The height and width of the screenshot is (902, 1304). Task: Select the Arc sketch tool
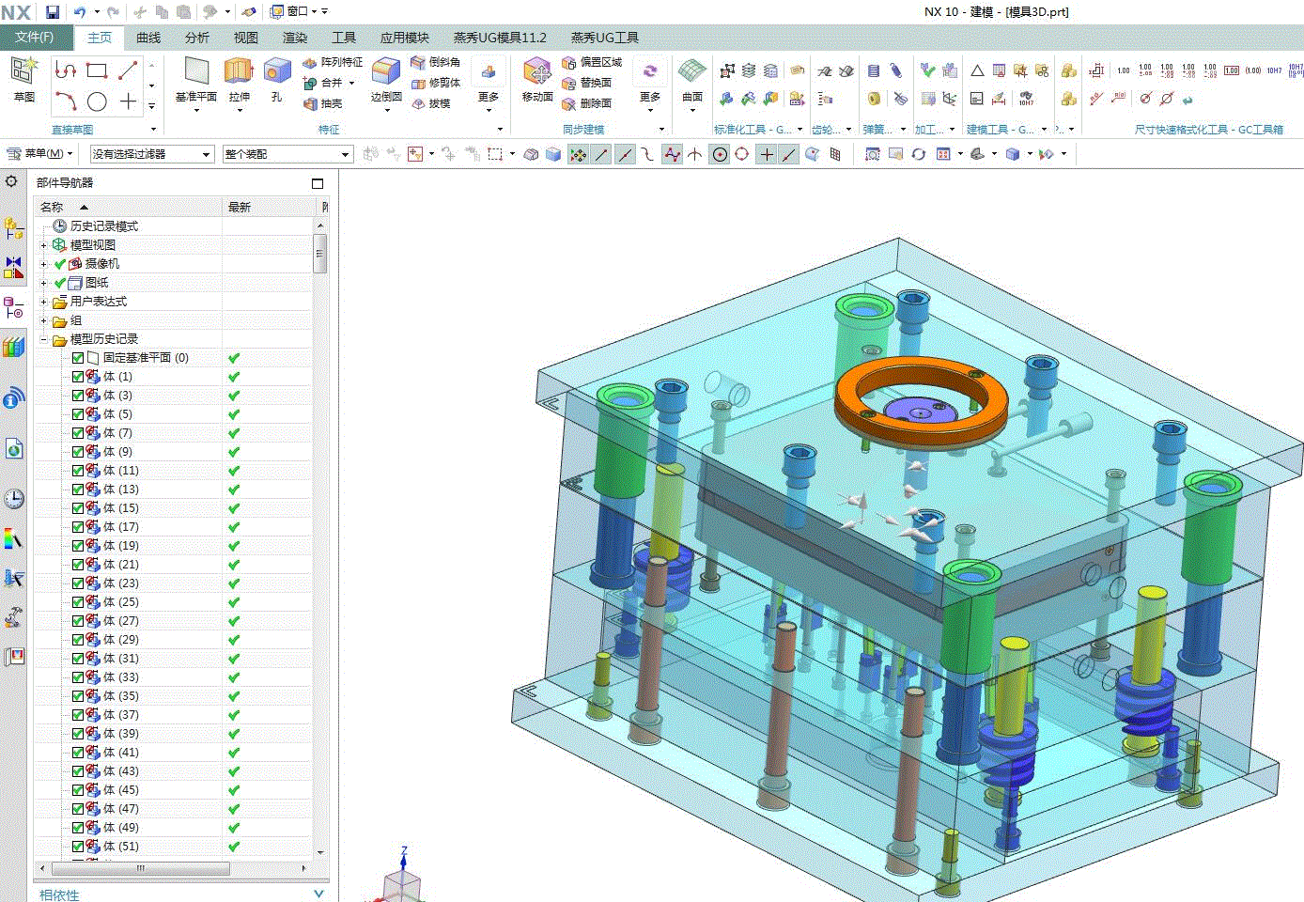[x=65, y=101]
